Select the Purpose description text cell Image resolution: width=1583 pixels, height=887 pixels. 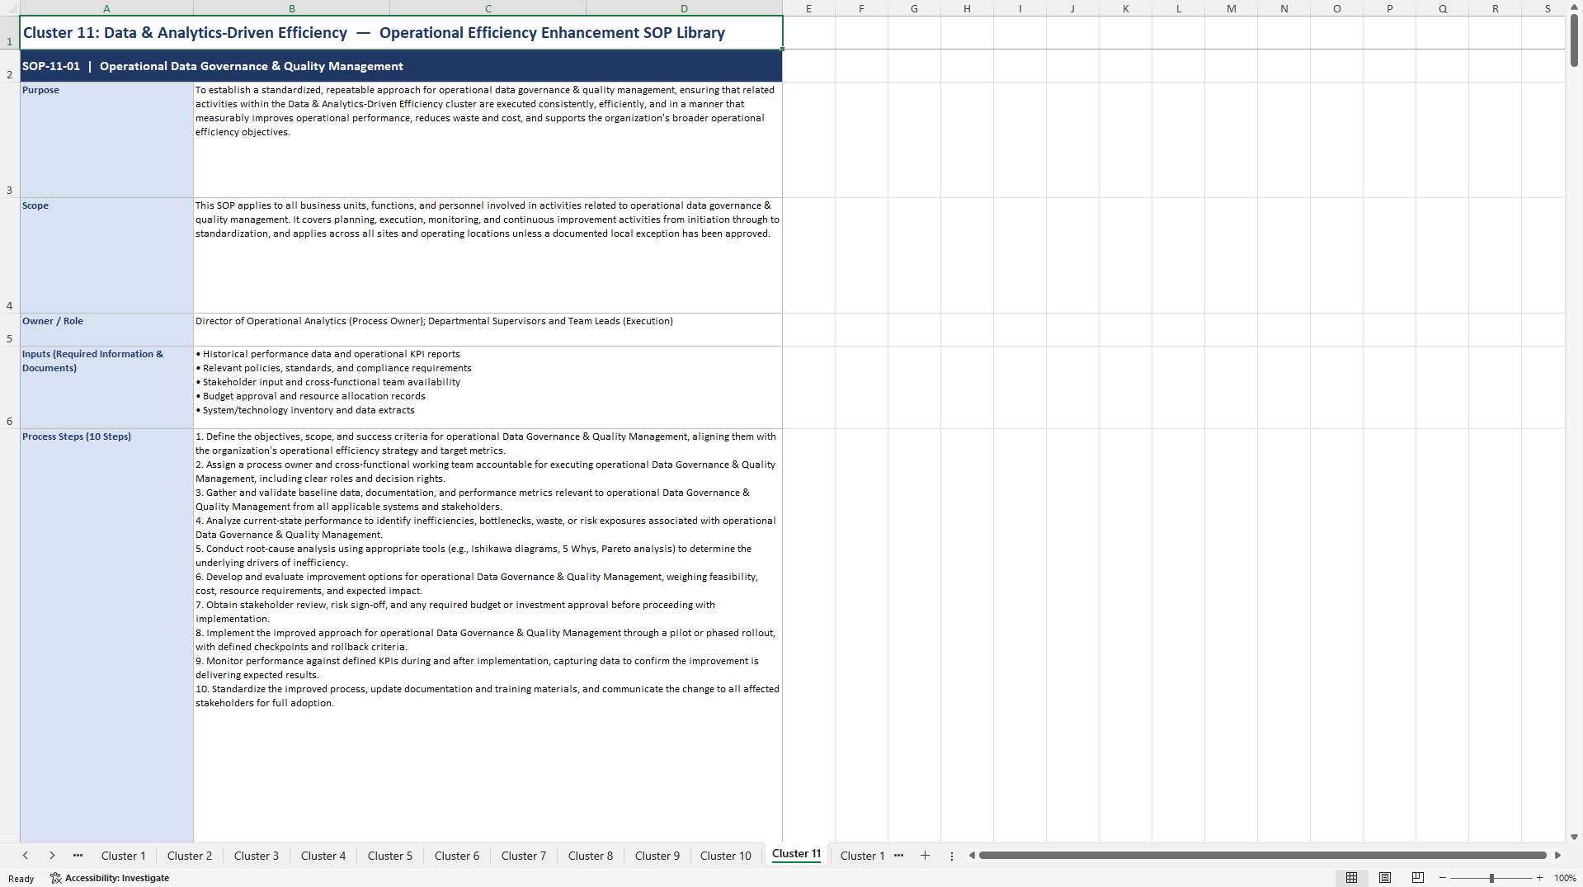point(488,139)
